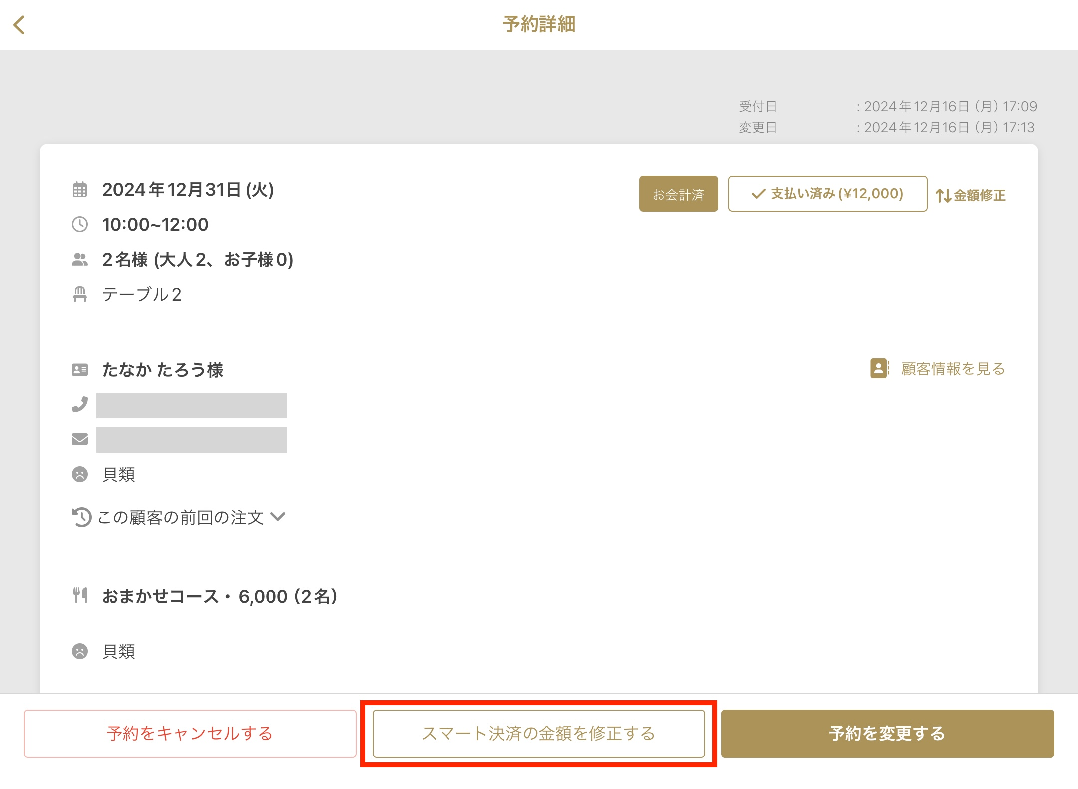Click the fork and knife course icon
The width and height of the screenshot is (1078, 789).
pyautogui.click(x=80, y=595)
